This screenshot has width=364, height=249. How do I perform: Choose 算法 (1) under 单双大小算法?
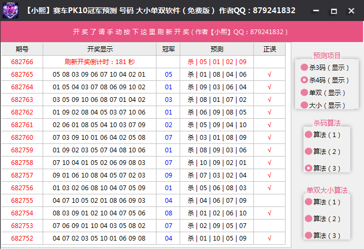(x=323, y=202)
